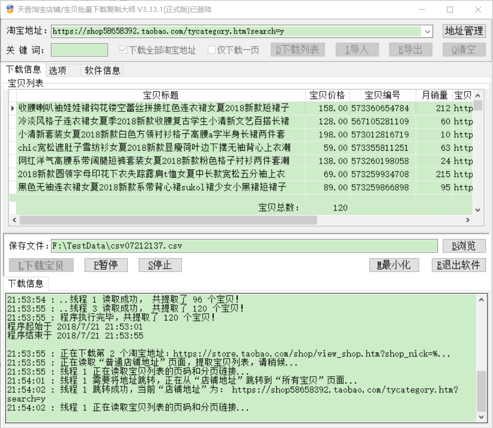The height and width of the screenshot is (428, 493).
Task: Switch to the 选项 tab
Action: [58, 71]
